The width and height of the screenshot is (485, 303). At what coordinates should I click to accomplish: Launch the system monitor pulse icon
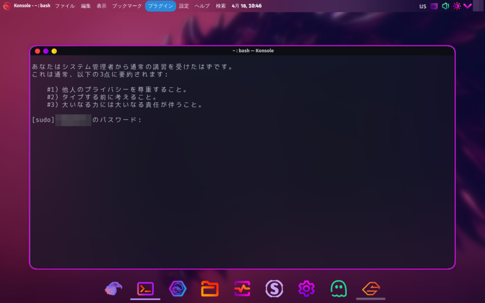(x=242, y=288)
